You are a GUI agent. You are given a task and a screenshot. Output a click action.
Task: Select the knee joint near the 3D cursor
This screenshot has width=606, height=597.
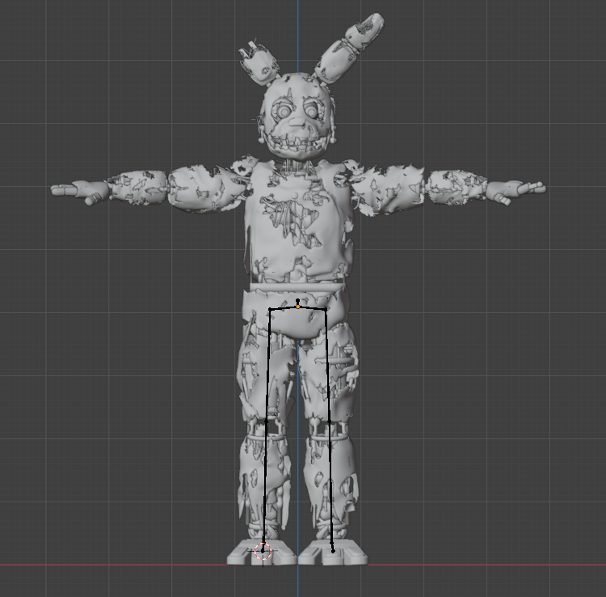pyautogui.click(x=266, y=421)
